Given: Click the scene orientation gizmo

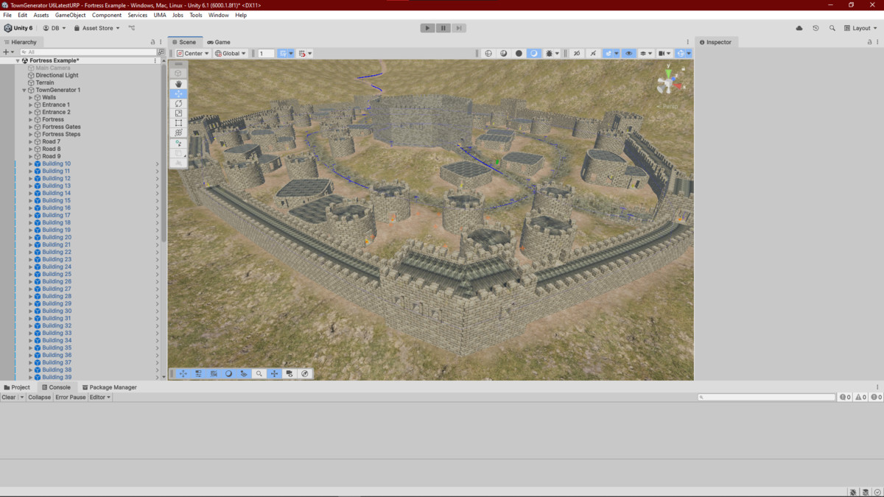Looking at the screenshot, I should click(669, 81).
